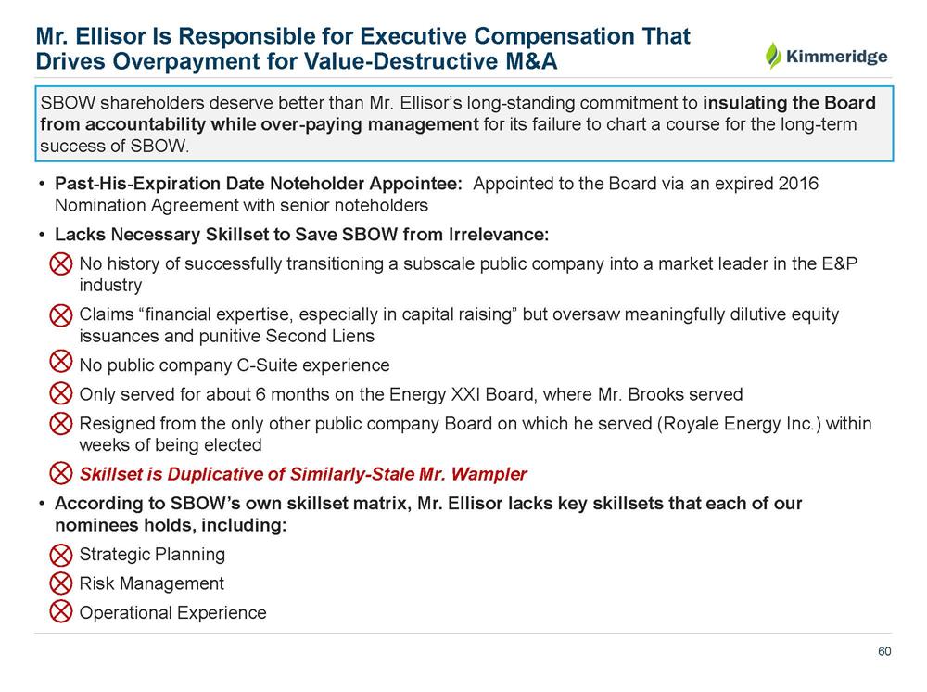This screenshot has height=692, width=927.
Task: Click red X beside "Resigned from the only other"
Action: click(60, 425)
